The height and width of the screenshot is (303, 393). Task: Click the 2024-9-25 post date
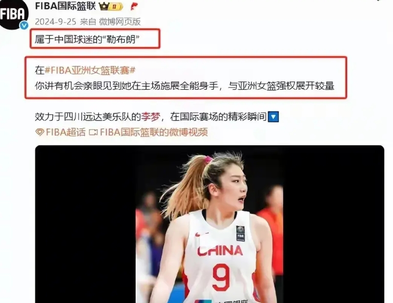[x=55, y=22]
